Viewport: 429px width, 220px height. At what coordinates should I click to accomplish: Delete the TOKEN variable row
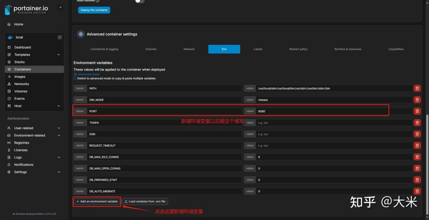(417, 123)
